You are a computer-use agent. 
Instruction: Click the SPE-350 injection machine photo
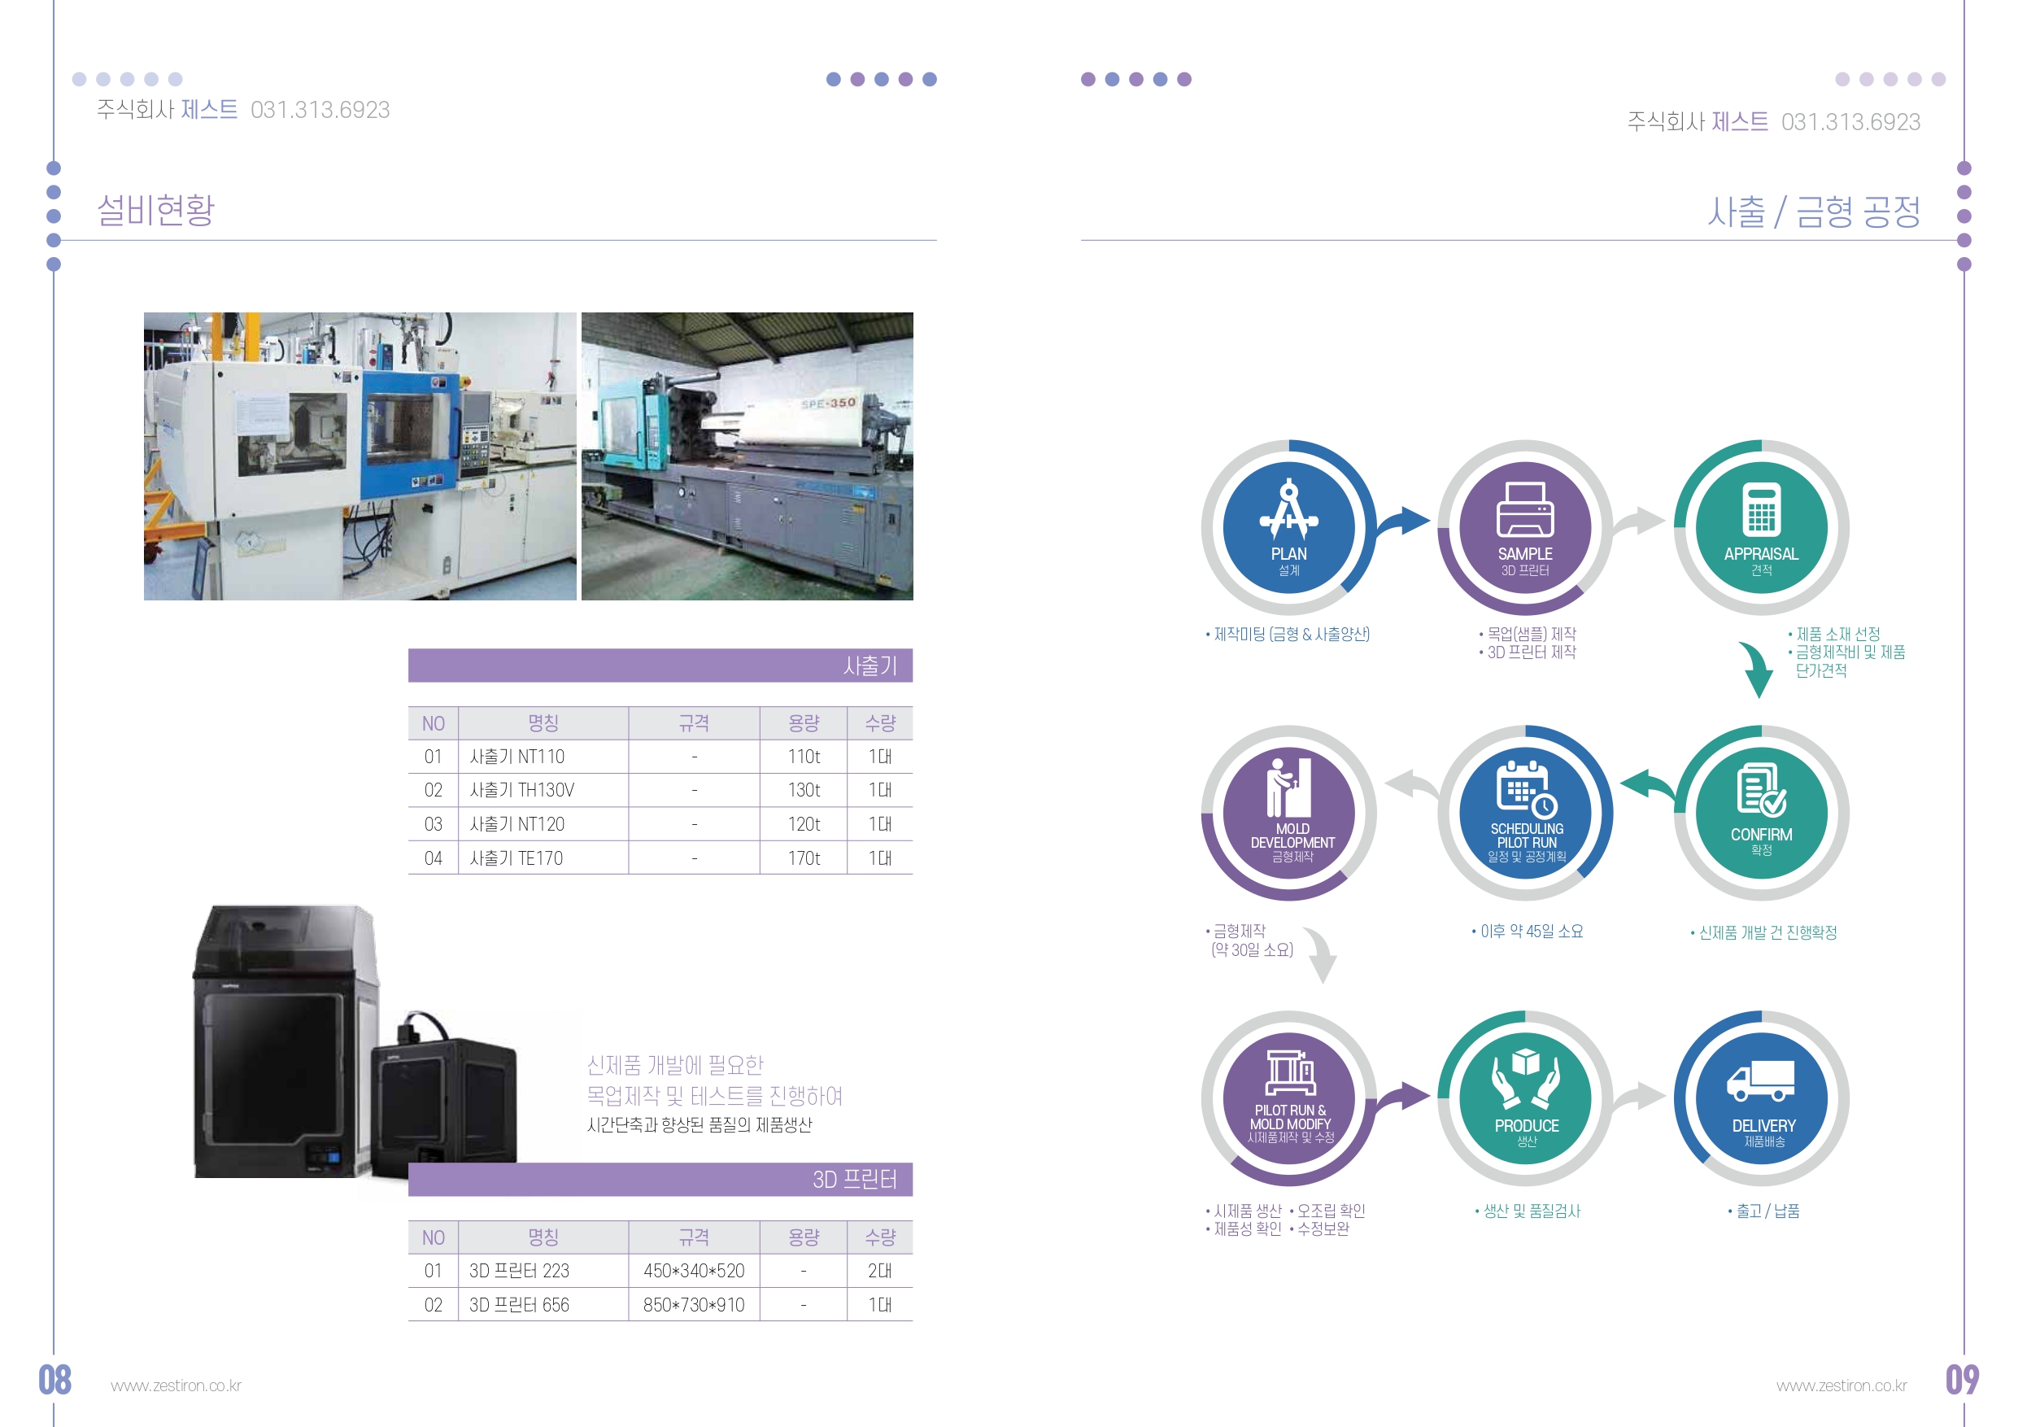point(747,456)
